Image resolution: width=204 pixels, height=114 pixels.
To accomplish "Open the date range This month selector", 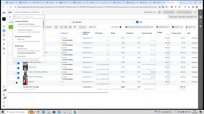I will [x=183, y=17].
